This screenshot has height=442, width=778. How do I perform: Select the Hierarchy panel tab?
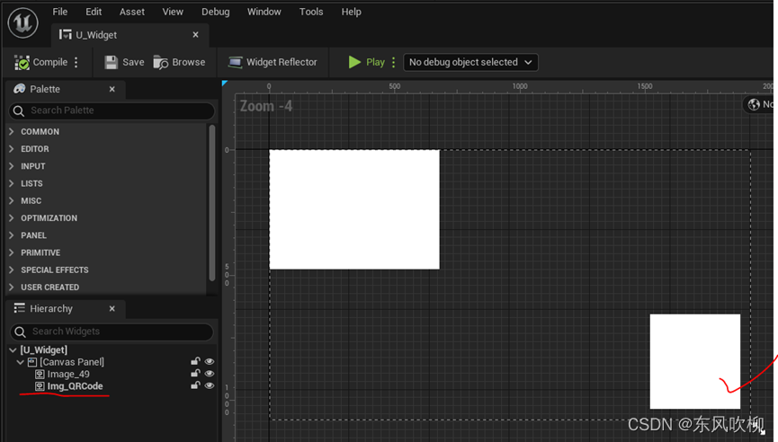tap(66, 309)
